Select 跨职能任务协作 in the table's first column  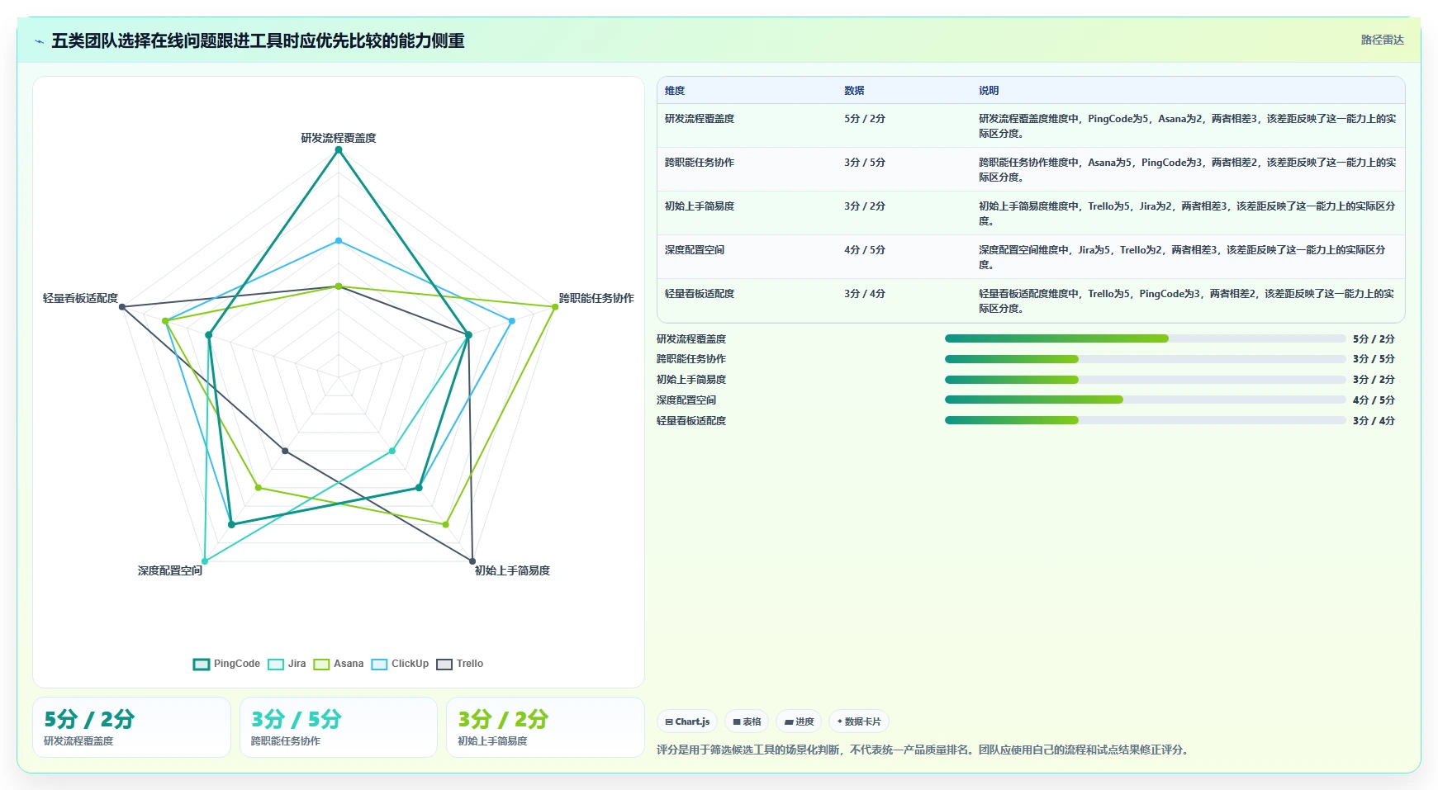coord(700,163)
